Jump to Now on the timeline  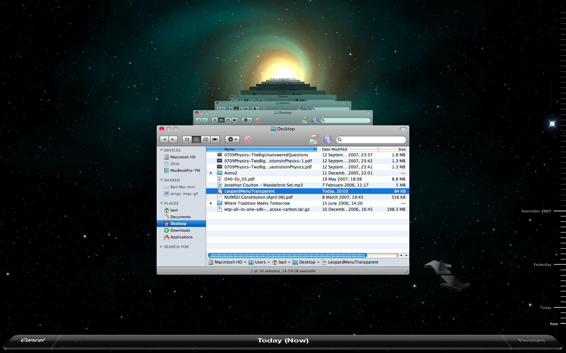pos(554,324)
